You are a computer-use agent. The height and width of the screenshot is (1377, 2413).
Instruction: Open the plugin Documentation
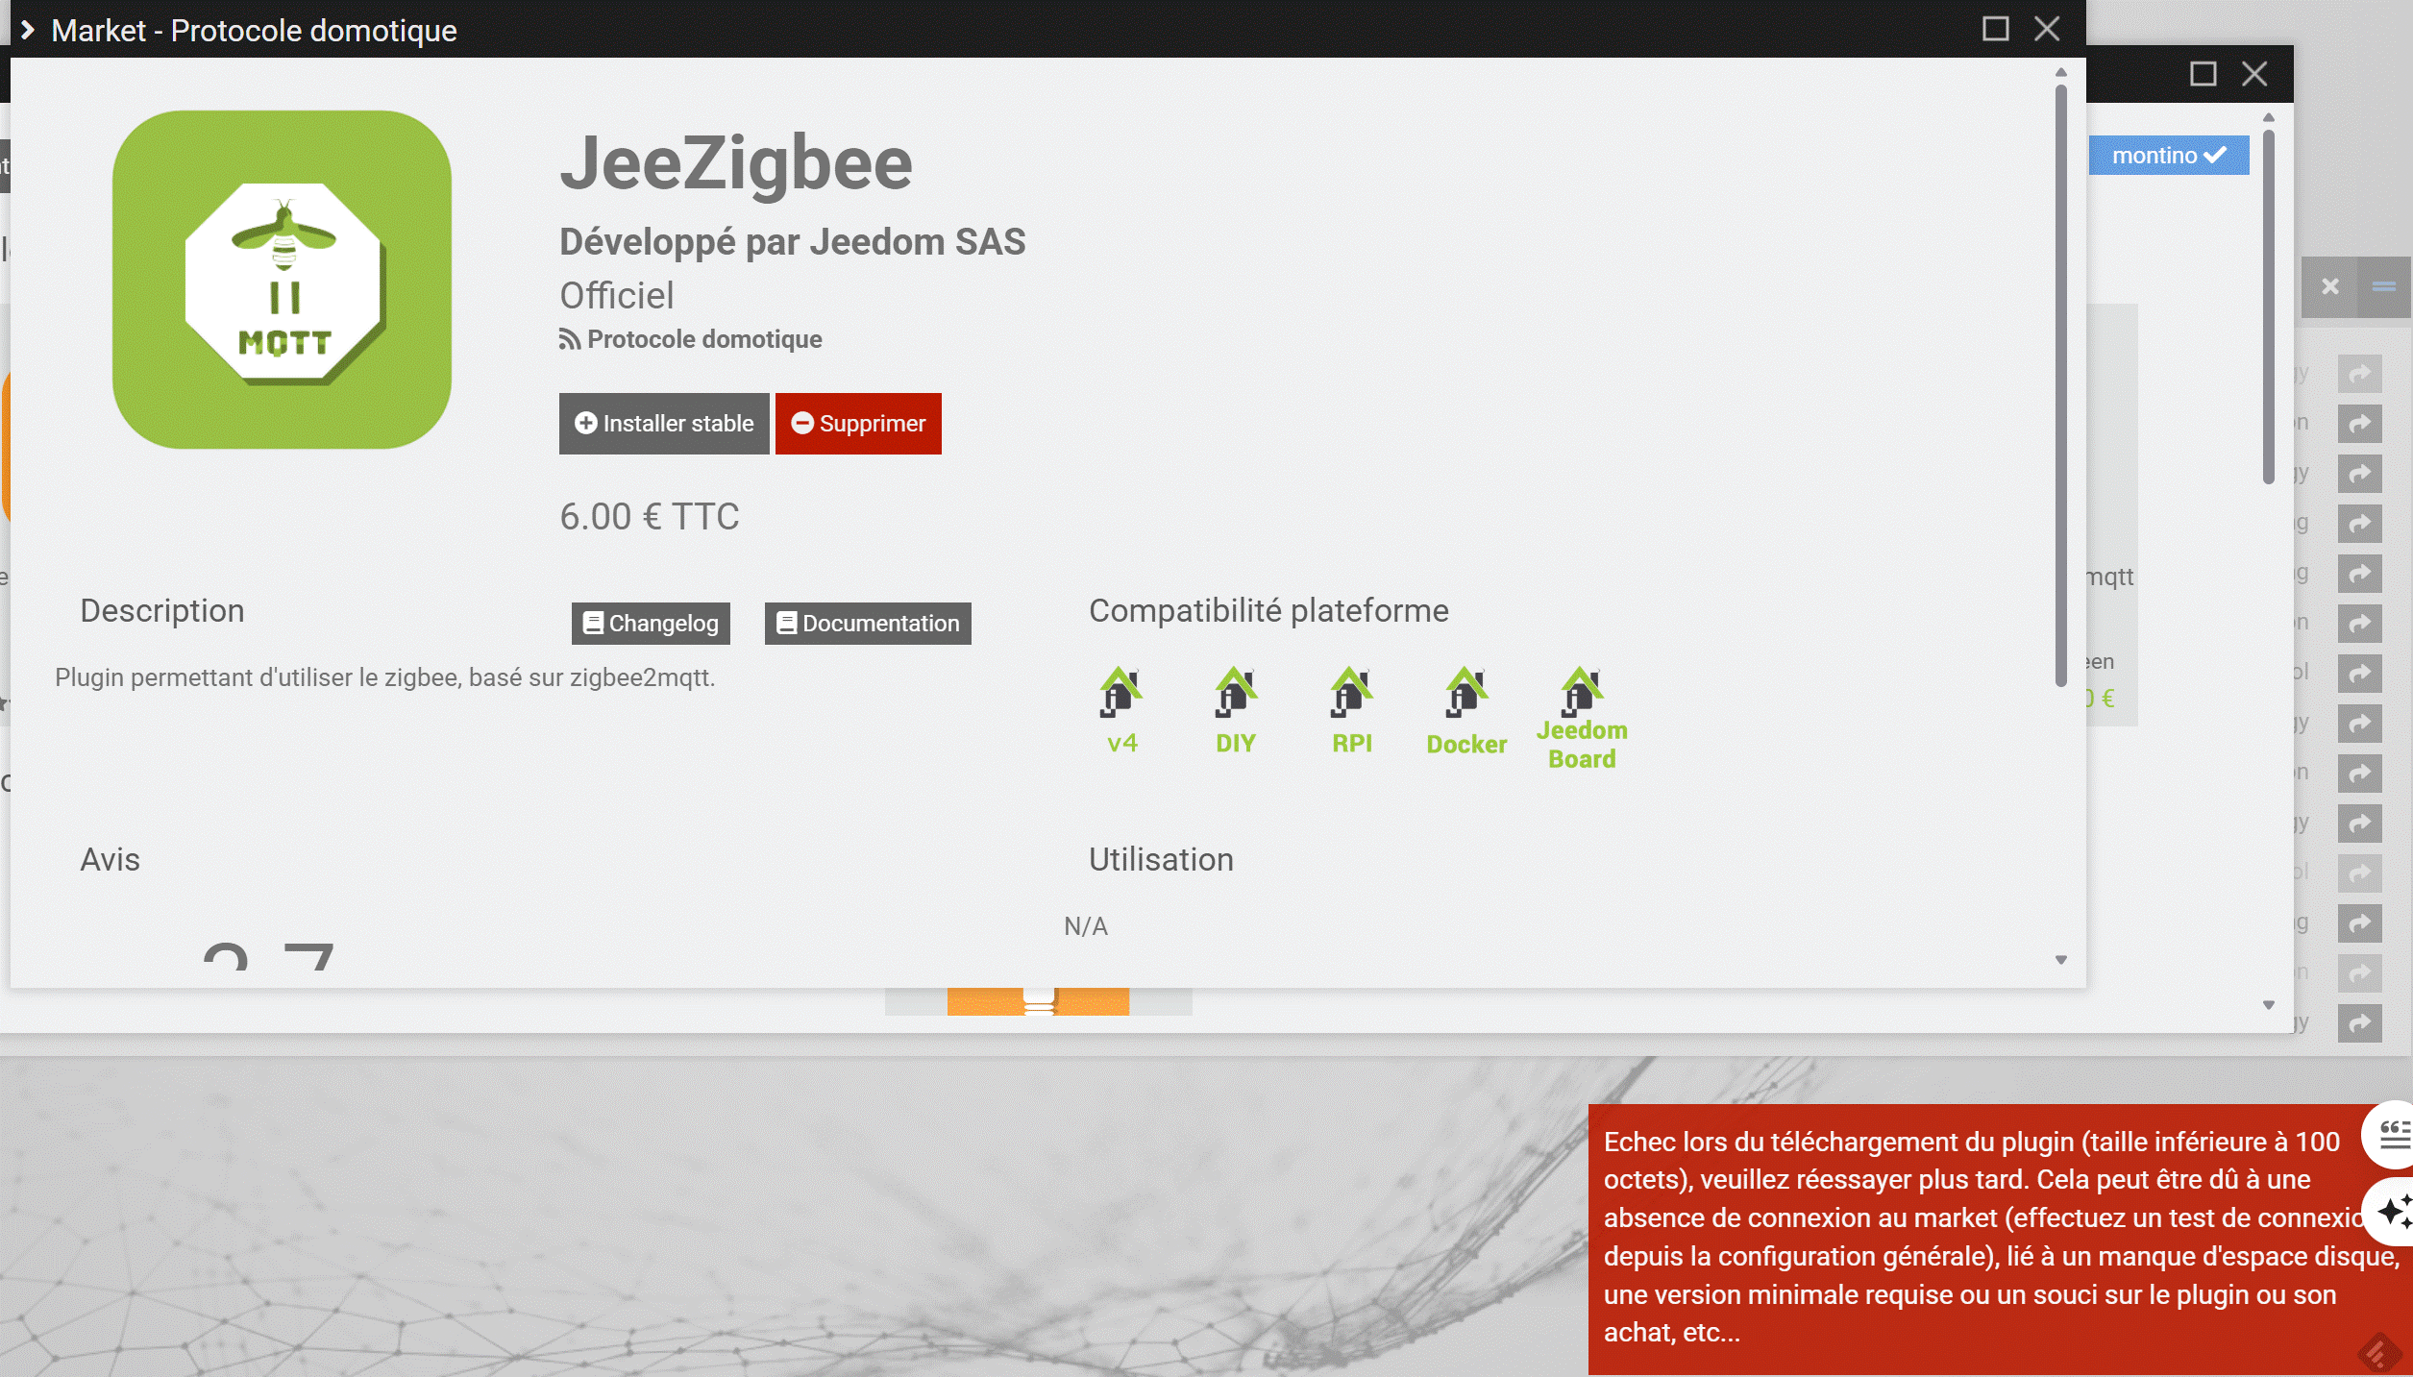click(868, 624)
